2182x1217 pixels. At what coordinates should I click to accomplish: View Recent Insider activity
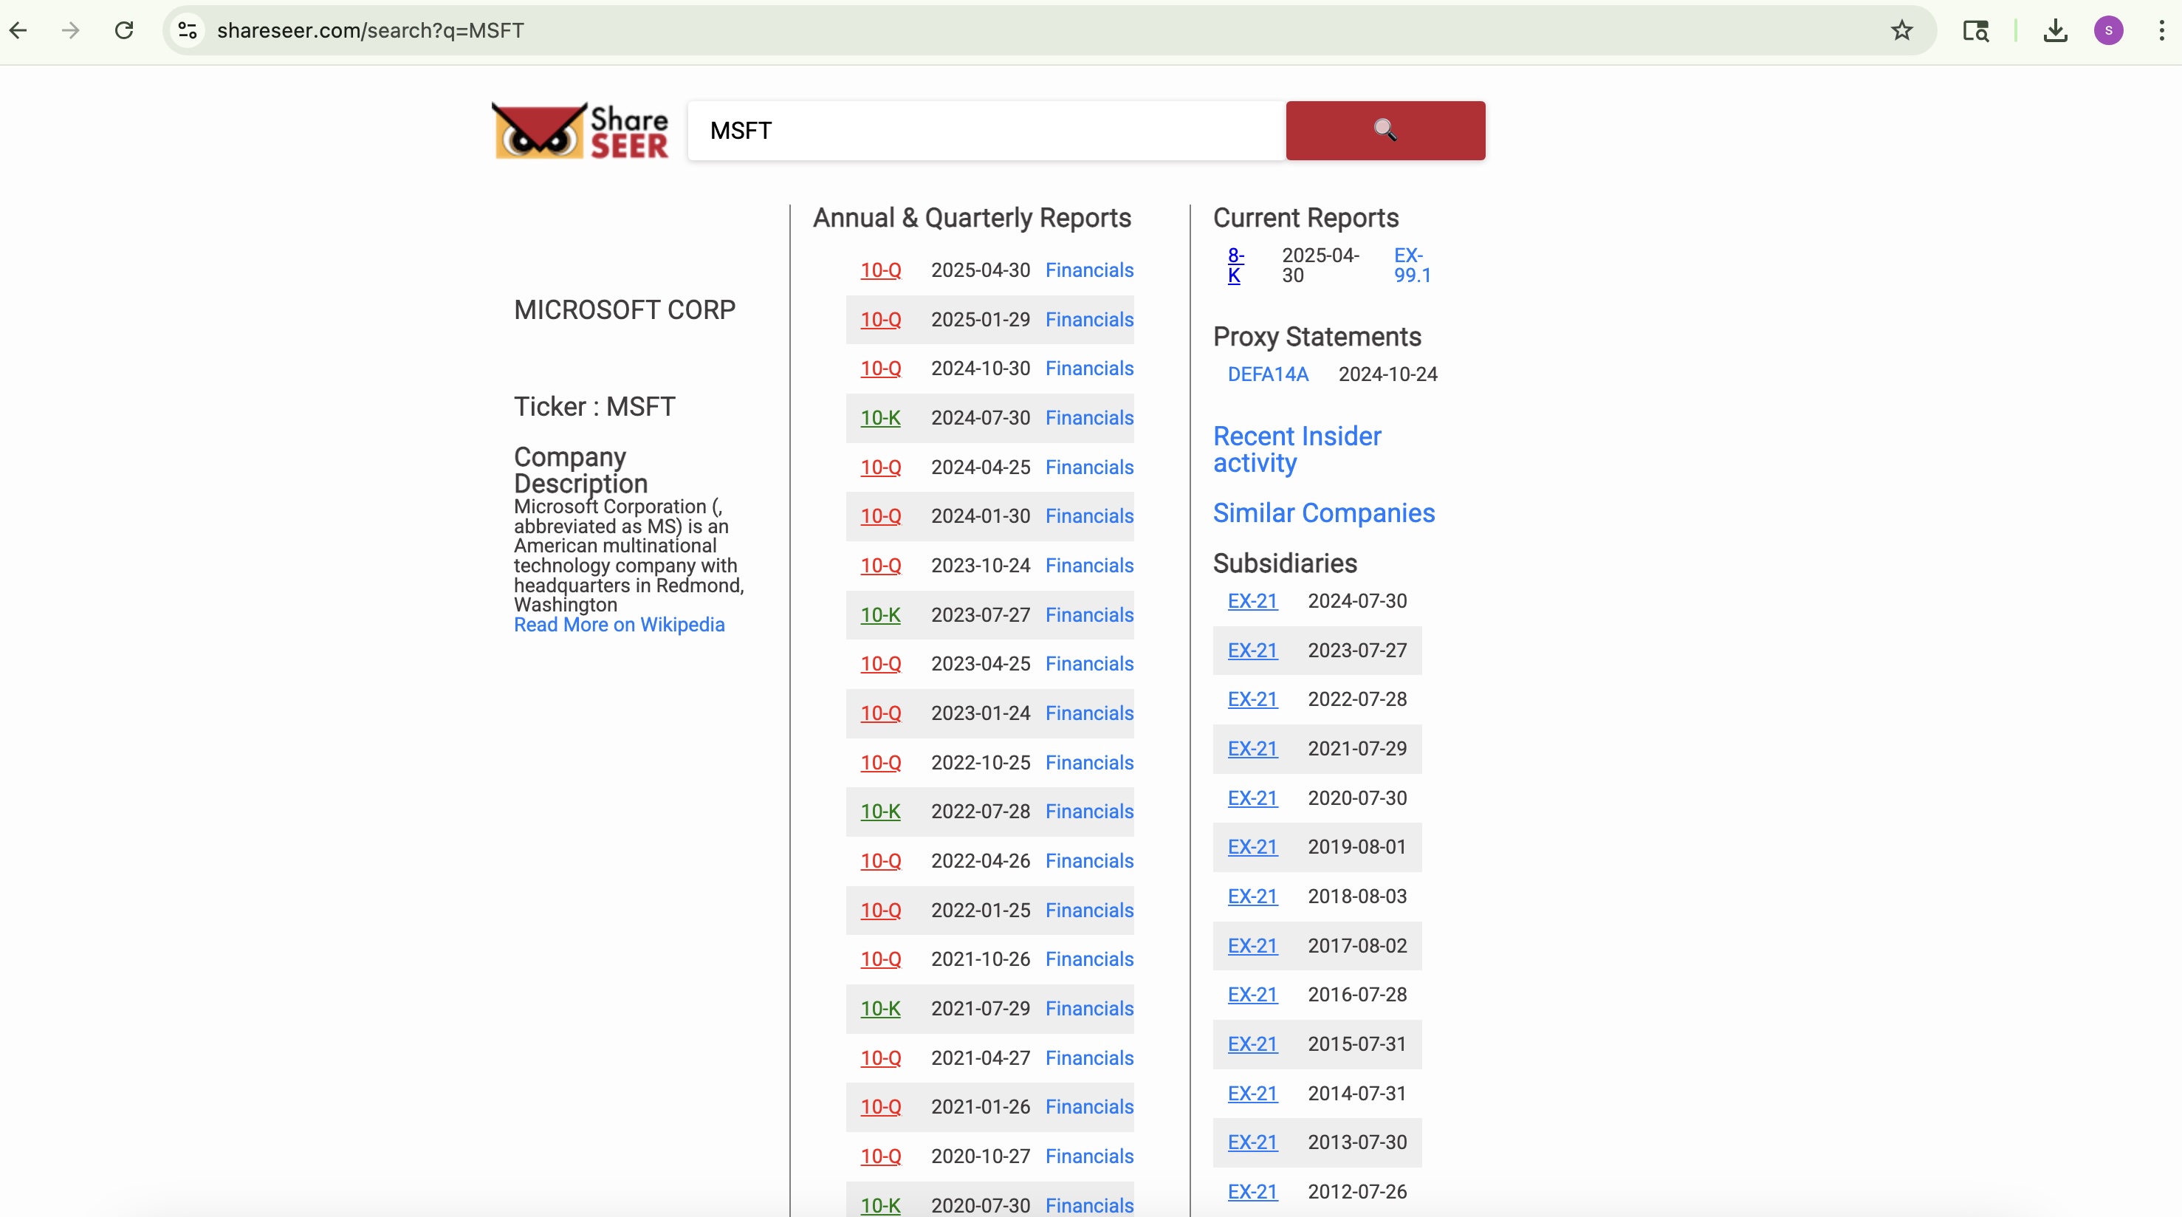pos(1297,449)
